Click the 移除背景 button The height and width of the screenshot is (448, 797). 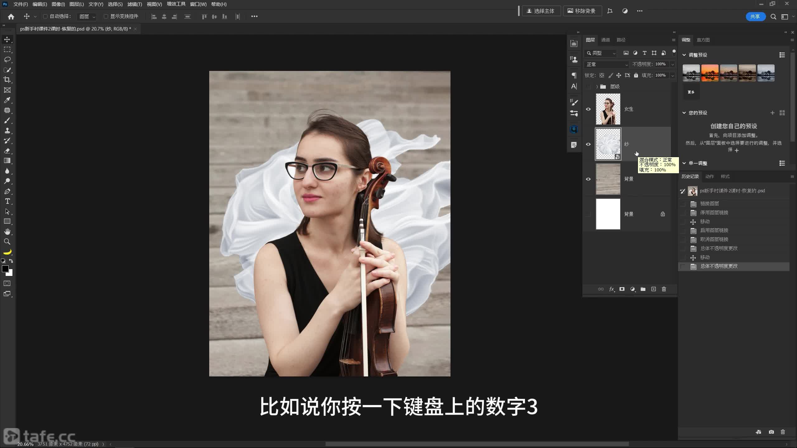pyautogui.click(x=582, y=11)
